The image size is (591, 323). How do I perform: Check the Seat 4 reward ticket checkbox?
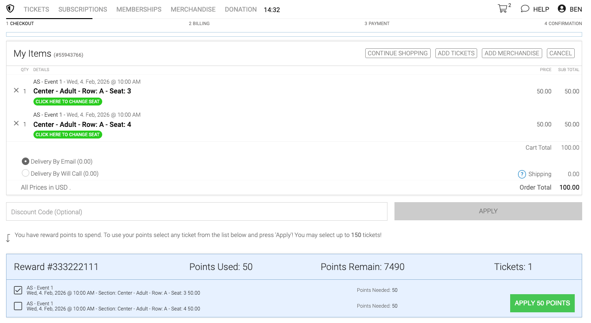tap(18, 306)
